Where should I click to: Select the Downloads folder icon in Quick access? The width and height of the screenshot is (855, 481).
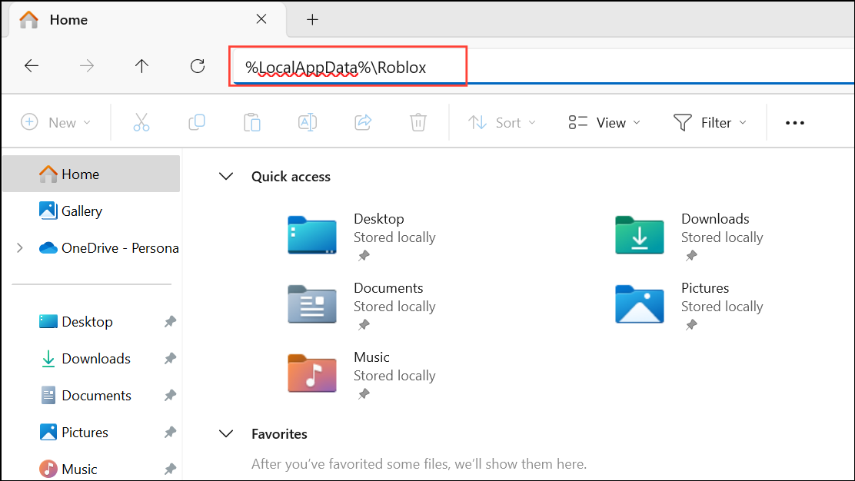pyautogui.click(x=640, y=235)
